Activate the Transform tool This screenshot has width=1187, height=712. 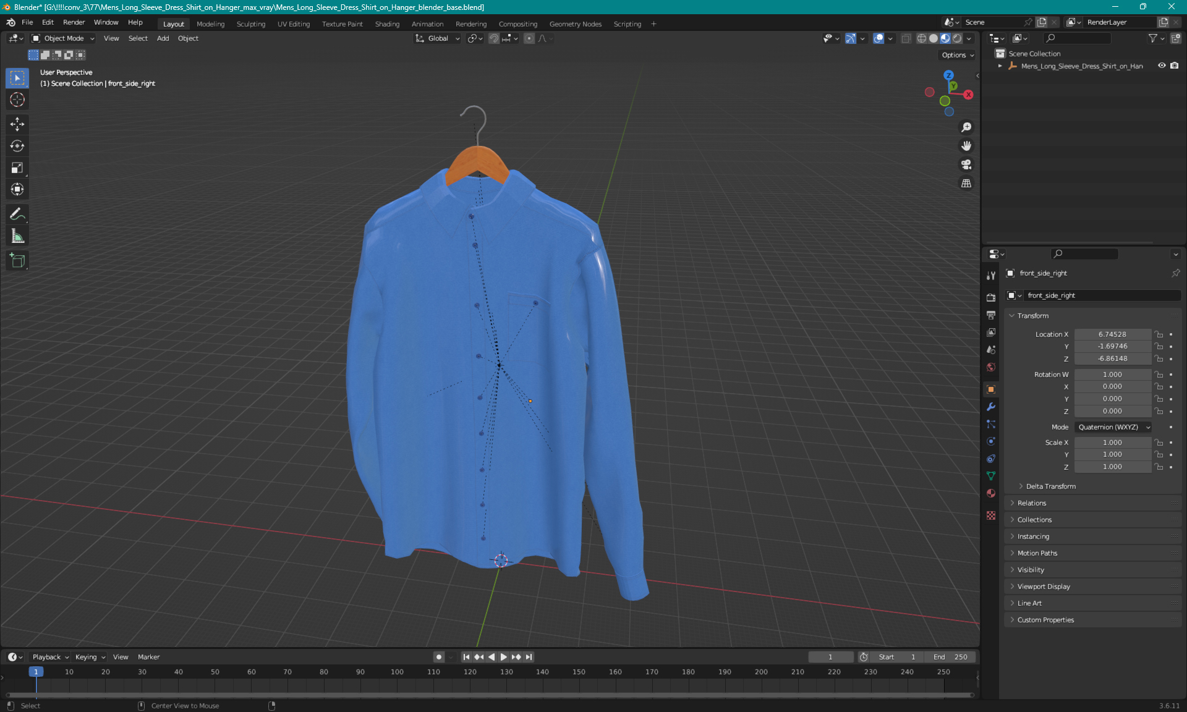click(x=17, y=189)
